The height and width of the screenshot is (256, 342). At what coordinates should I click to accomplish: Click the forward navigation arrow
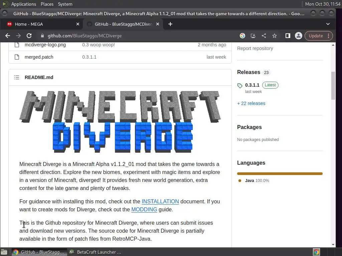[x=18, y=36]
